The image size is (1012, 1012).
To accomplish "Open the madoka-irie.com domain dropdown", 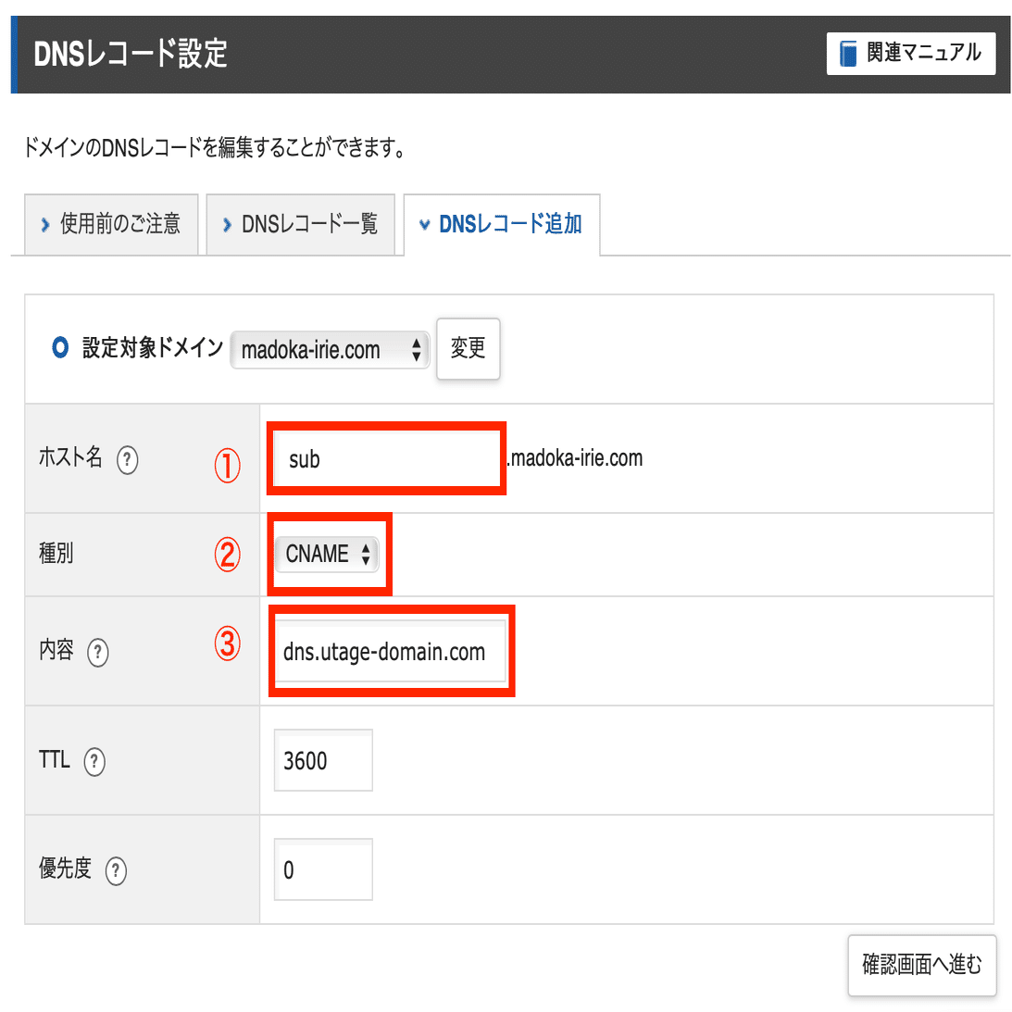I will [x=330, y=350].
